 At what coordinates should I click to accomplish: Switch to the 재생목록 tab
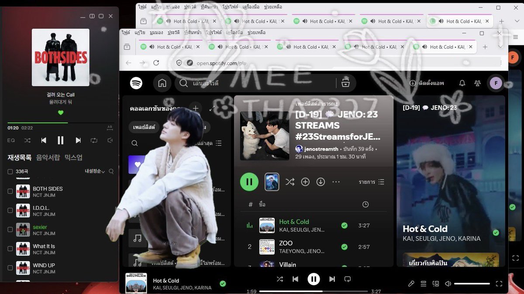20,158
